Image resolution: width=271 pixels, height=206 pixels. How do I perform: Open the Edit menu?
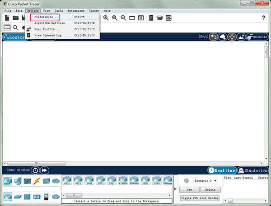[19, 11]
